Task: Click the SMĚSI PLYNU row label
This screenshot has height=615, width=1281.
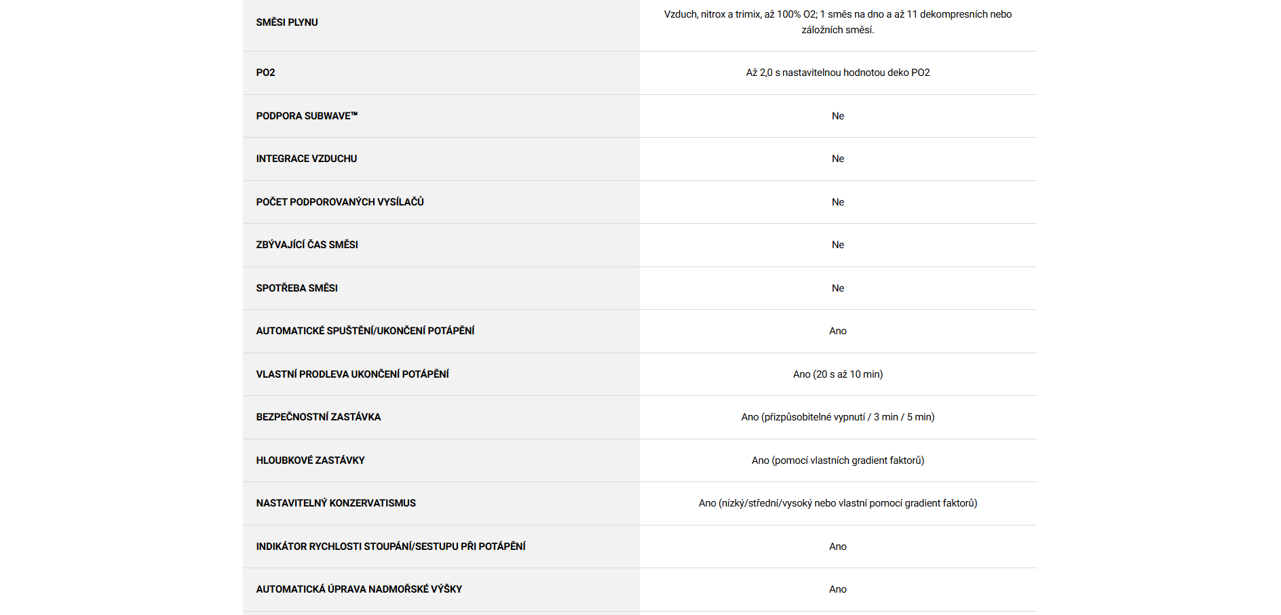Action: tap(287, 22)
